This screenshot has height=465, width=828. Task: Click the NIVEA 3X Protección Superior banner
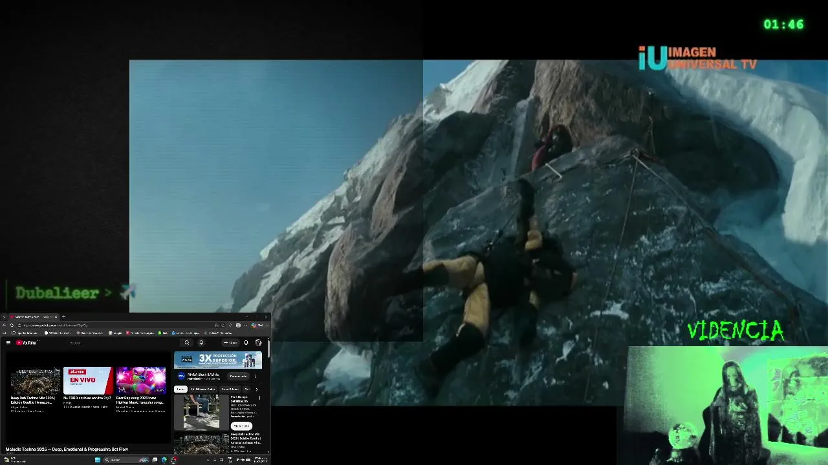(x=218, y=360)
